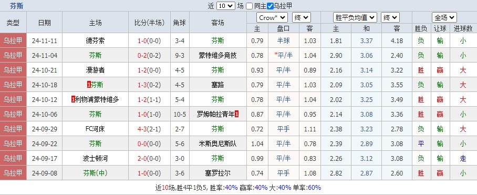The width and height of the screenshot is (477, 195).
Task: Select the 日期 column header
Action: tap(45, 23)
